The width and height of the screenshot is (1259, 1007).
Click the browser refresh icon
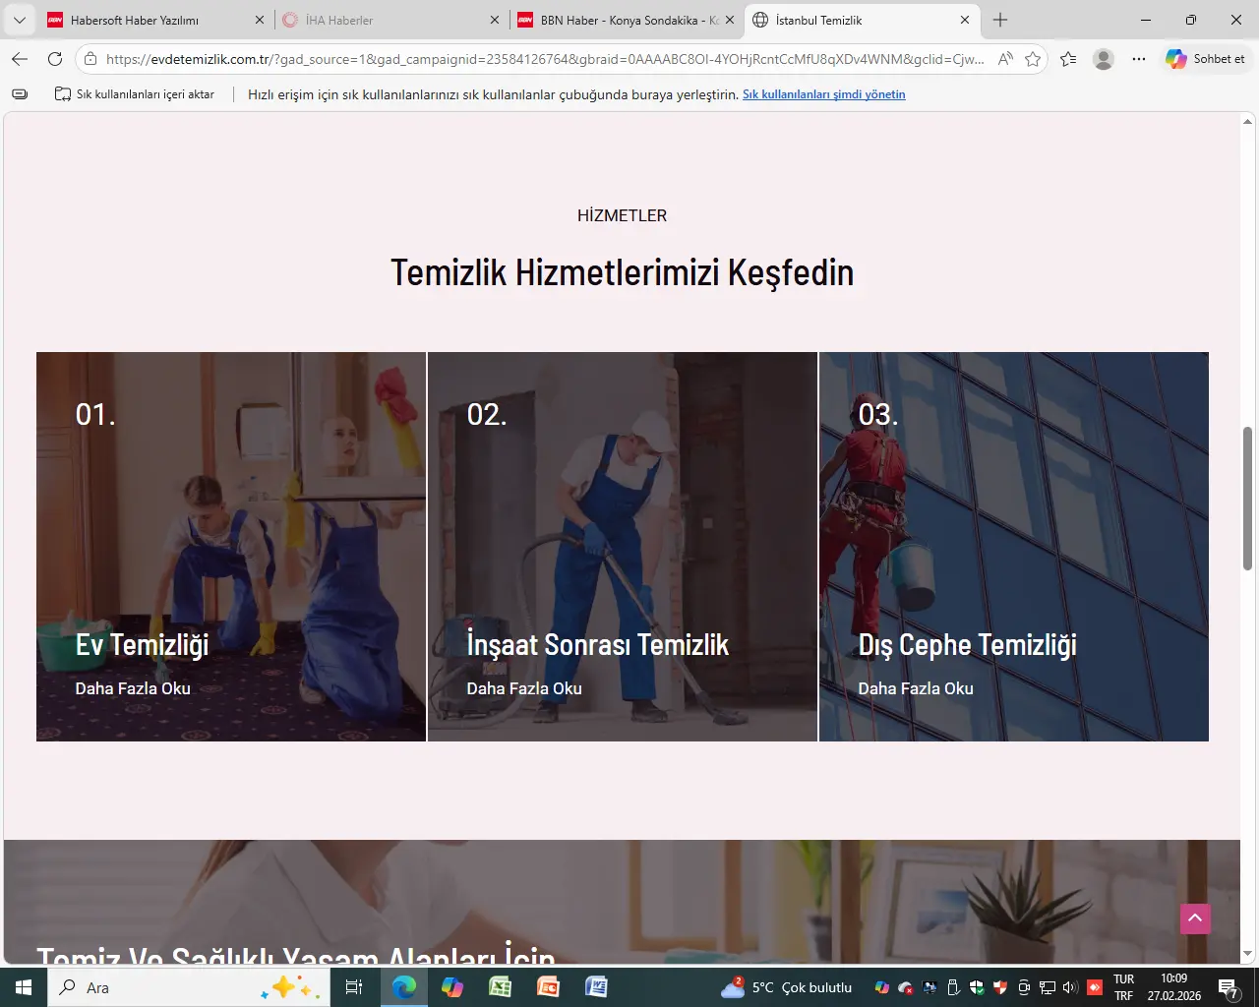[55, 59]
